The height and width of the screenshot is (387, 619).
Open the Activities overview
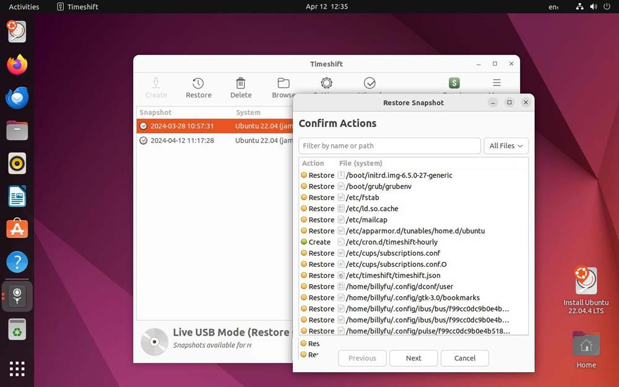pyautogui.click(x=24, y=7)
